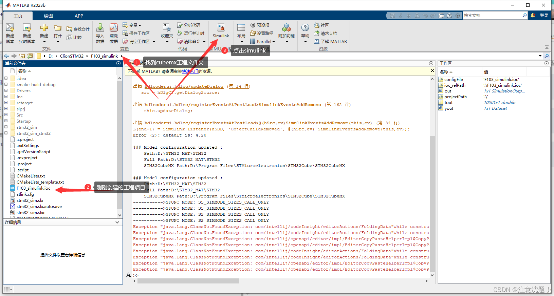Switch to the 绘图 (Plots) tab
This screenshot has height=296, width=554.
(x=49, y=16)
